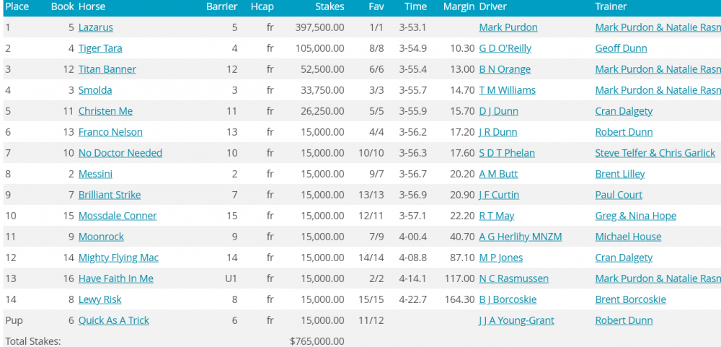
Task: Open Titan Banner's horse page
Action: tap(107, 69)
